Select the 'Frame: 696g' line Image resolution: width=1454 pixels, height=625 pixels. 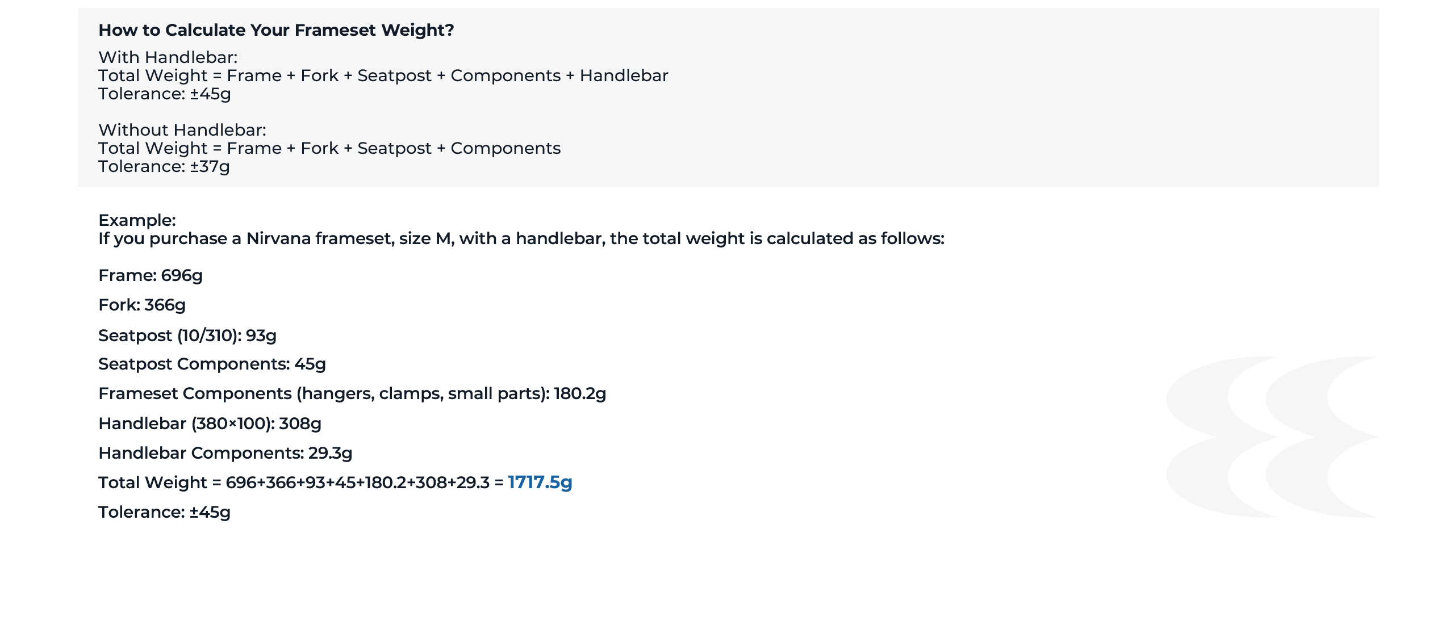click(x=150, y=275)
